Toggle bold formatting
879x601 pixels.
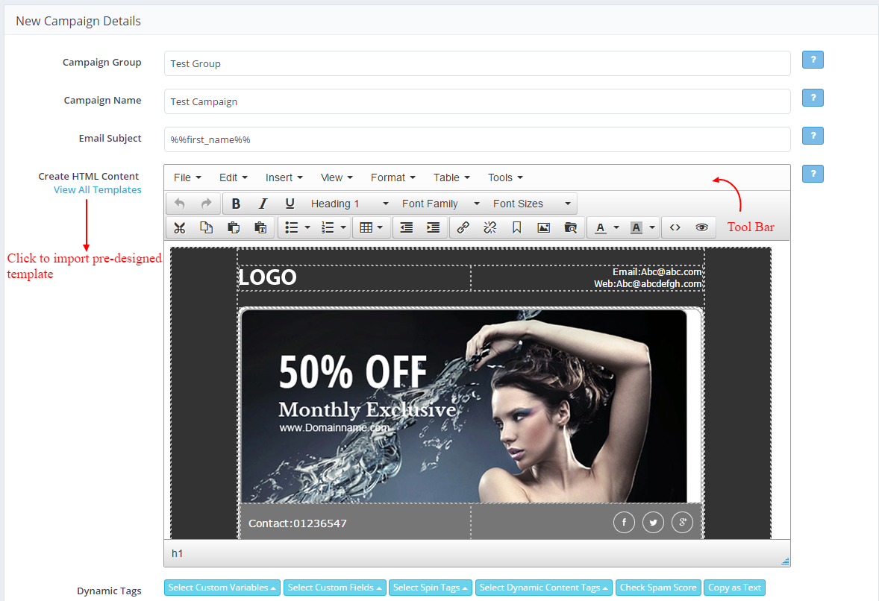236,204
